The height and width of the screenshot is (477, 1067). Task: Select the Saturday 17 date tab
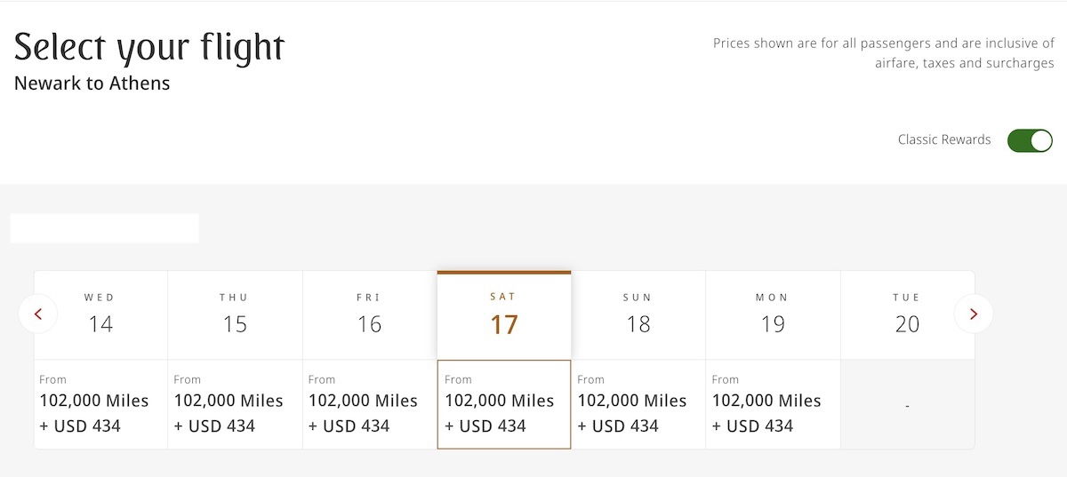tap(504, 314)
